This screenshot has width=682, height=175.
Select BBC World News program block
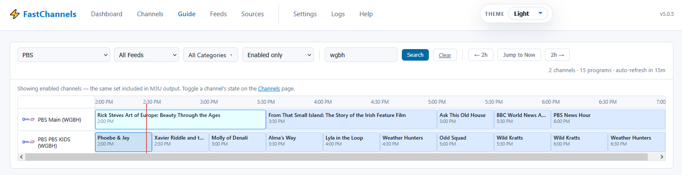(x=522, y=120)
